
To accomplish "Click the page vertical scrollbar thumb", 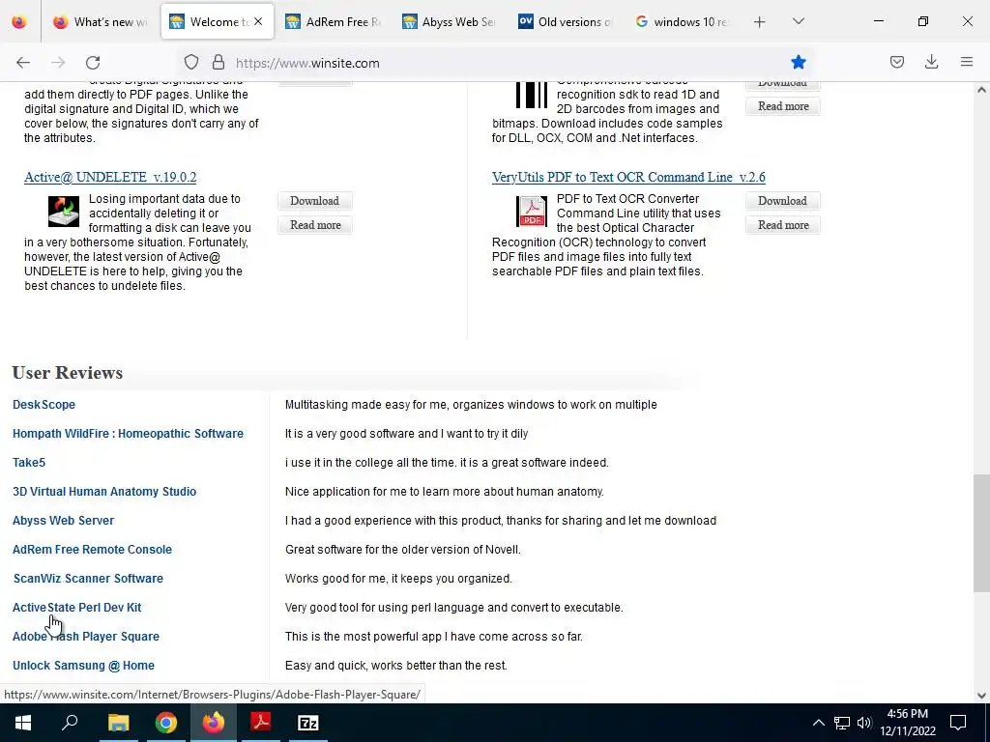I will click(x=981, y=533).
